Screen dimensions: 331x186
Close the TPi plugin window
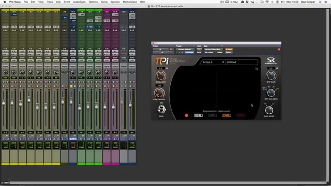[154, 43]
